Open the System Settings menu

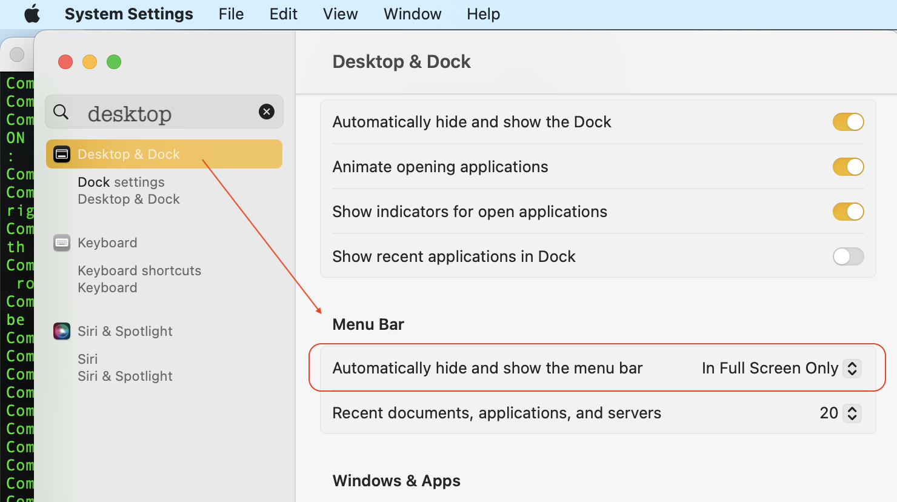129,13
